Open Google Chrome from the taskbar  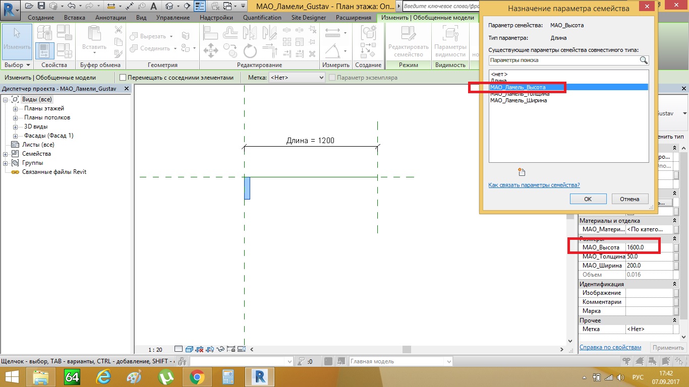pos(197,377)
